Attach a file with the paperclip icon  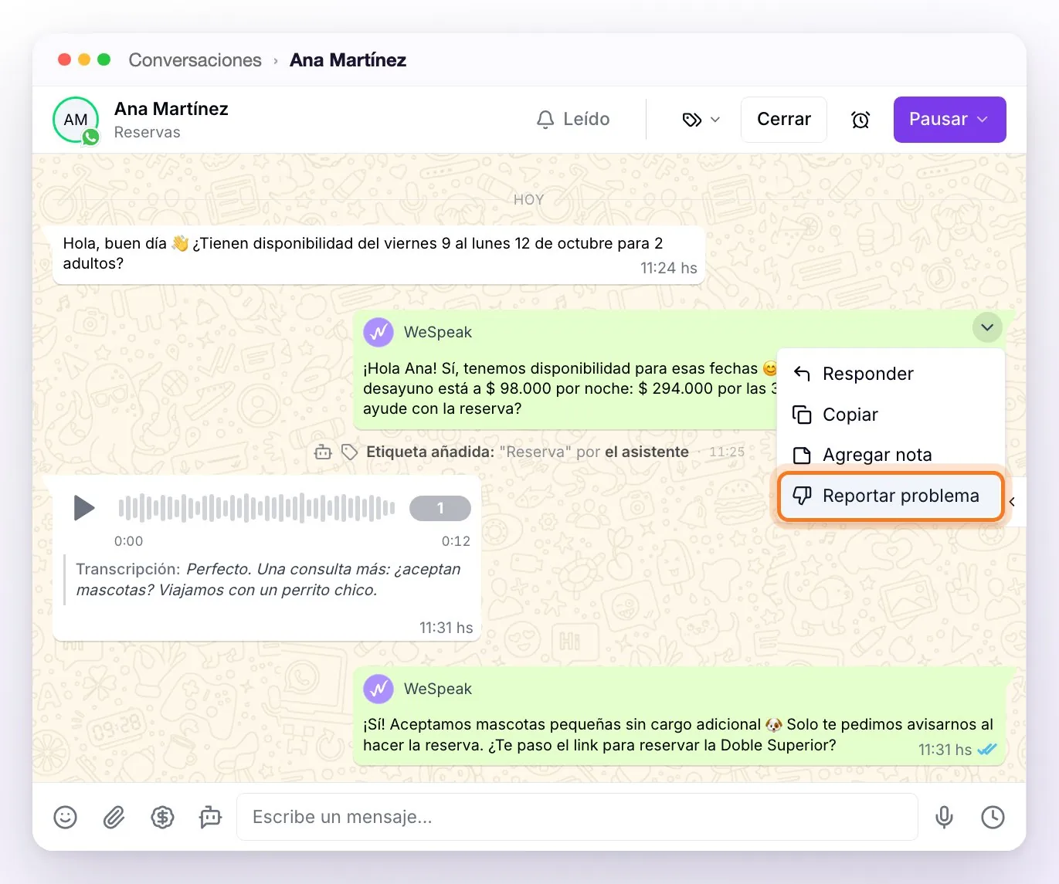114,817
